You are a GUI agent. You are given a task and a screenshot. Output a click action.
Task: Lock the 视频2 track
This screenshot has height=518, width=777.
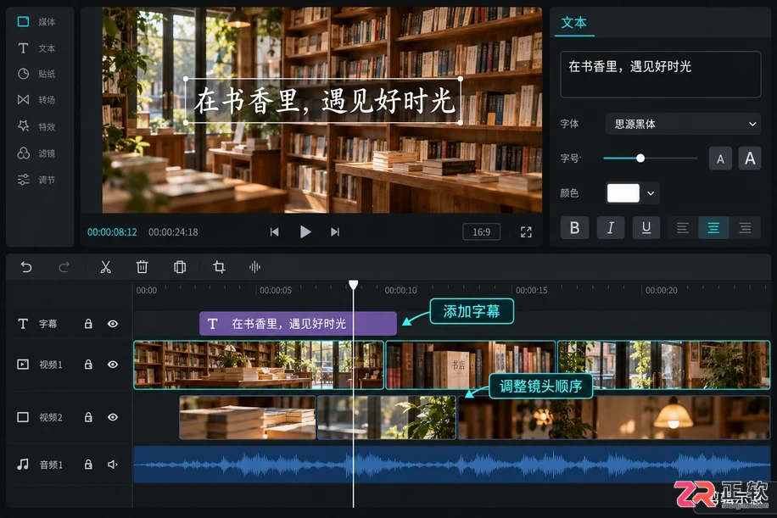88,417
